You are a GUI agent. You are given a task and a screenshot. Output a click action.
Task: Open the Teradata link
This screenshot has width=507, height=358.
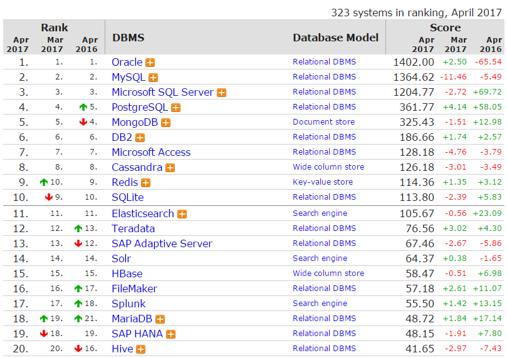[x=133, y=229]
